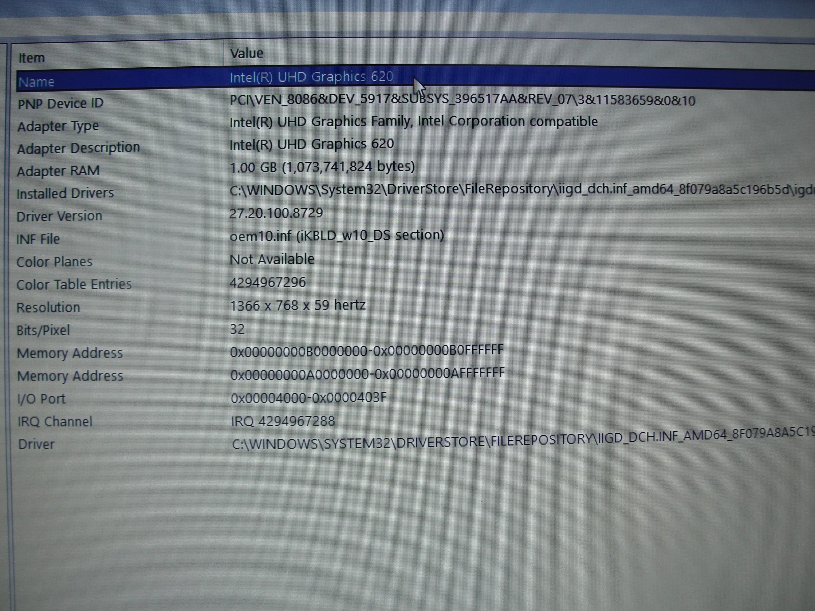
Task: Select the 1.00 GB (1,073,741,824 bytes) value
Action: click(x=322, y=166)
